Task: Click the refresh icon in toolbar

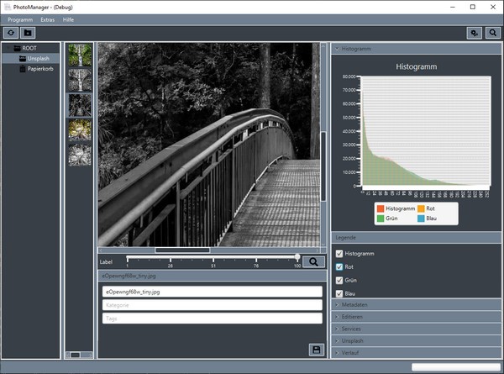Action: [11, 33]
